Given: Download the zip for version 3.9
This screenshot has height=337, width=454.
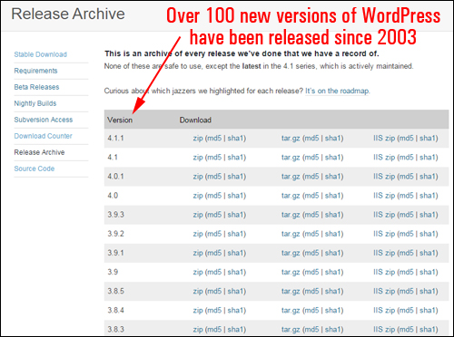Looking at the screenshot, I should pyautogui.click(x=198, y=272).
